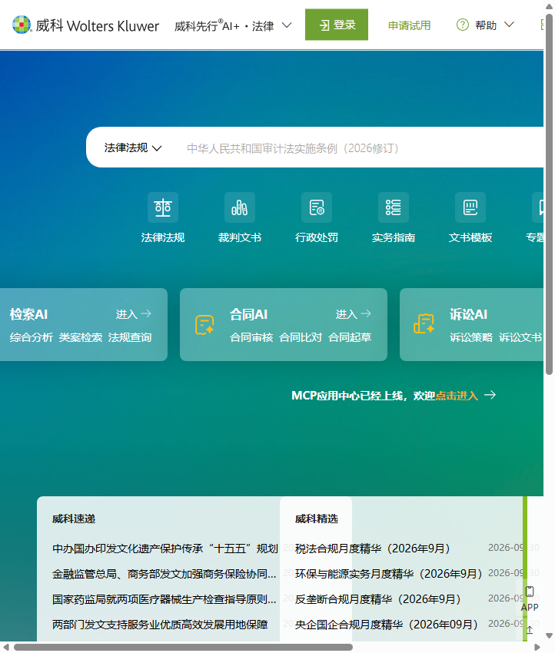
Task: Click the vertical scrollbar thumb
Action: point(550,194)
